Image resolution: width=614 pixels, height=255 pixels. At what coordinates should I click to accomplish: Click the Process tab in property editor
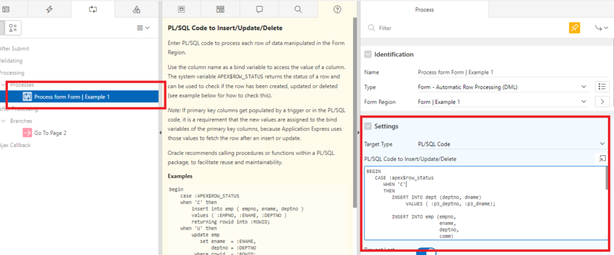coord(425,10)
